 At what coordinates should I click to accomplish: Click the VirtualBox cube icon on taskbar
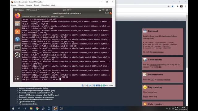49,109
